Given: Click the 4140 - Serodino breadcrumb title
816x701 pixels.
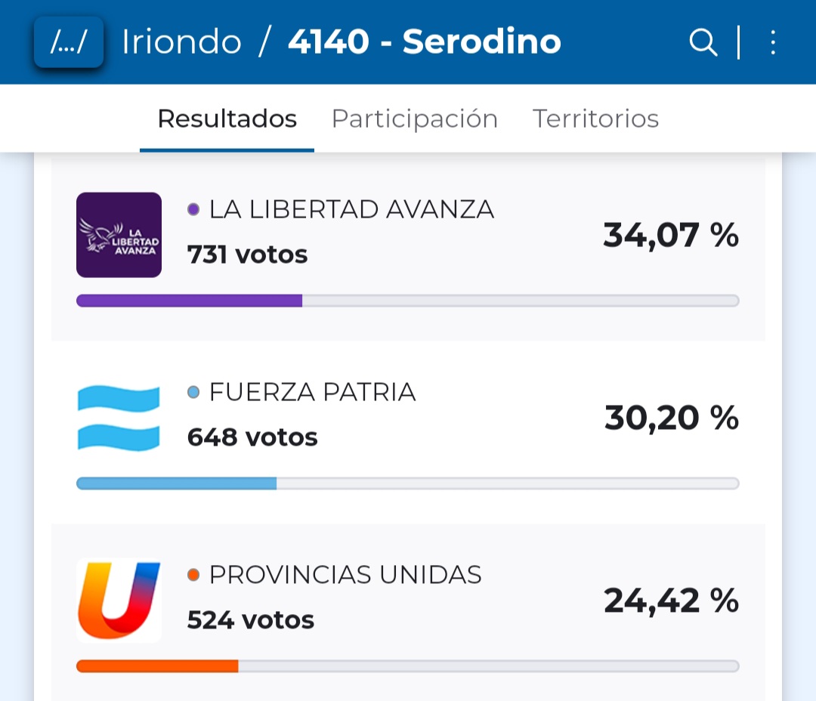Looking at the screenshot, I should click(424, 42).
